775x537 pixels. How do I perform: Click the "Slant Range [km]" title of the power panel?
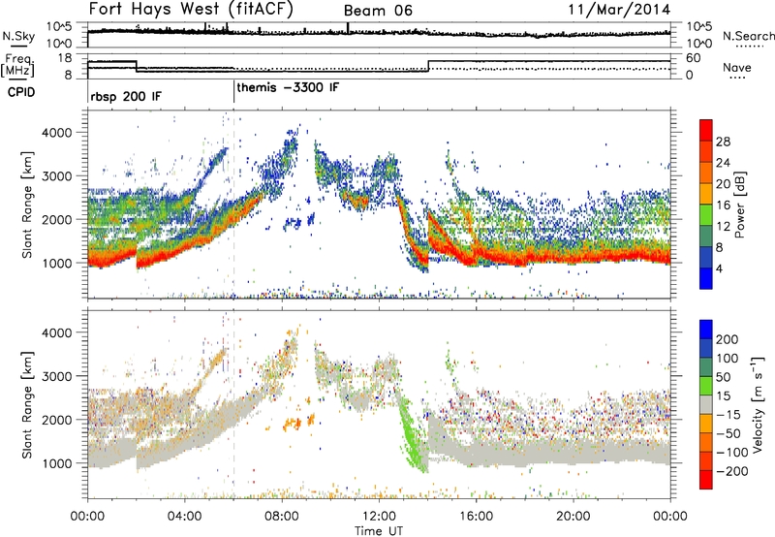tap(27, 205)
